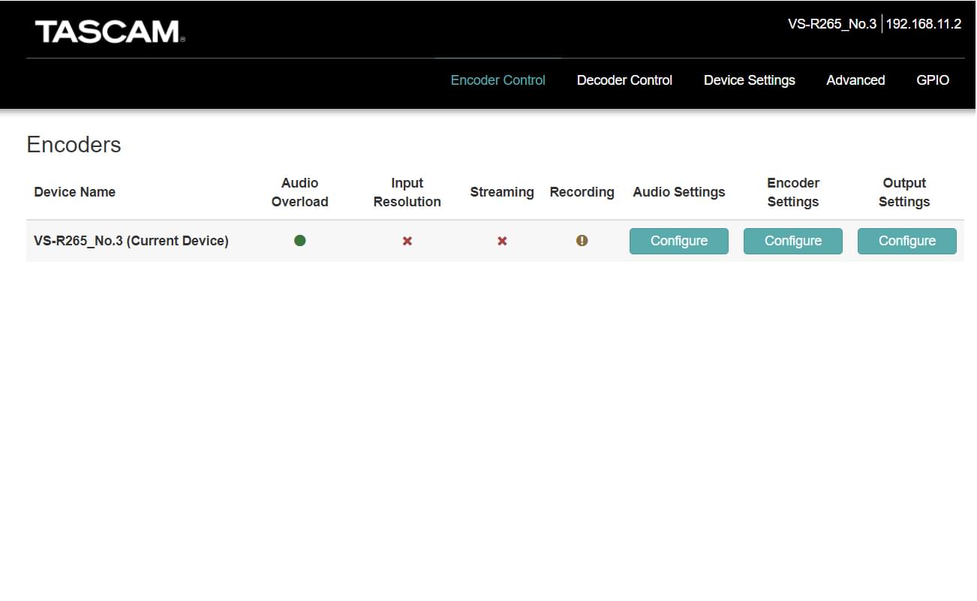Click the device name VS-R265_No.3 in header
Image resolution: width=977 pixels, height=601 pixels.
(832, 24)
